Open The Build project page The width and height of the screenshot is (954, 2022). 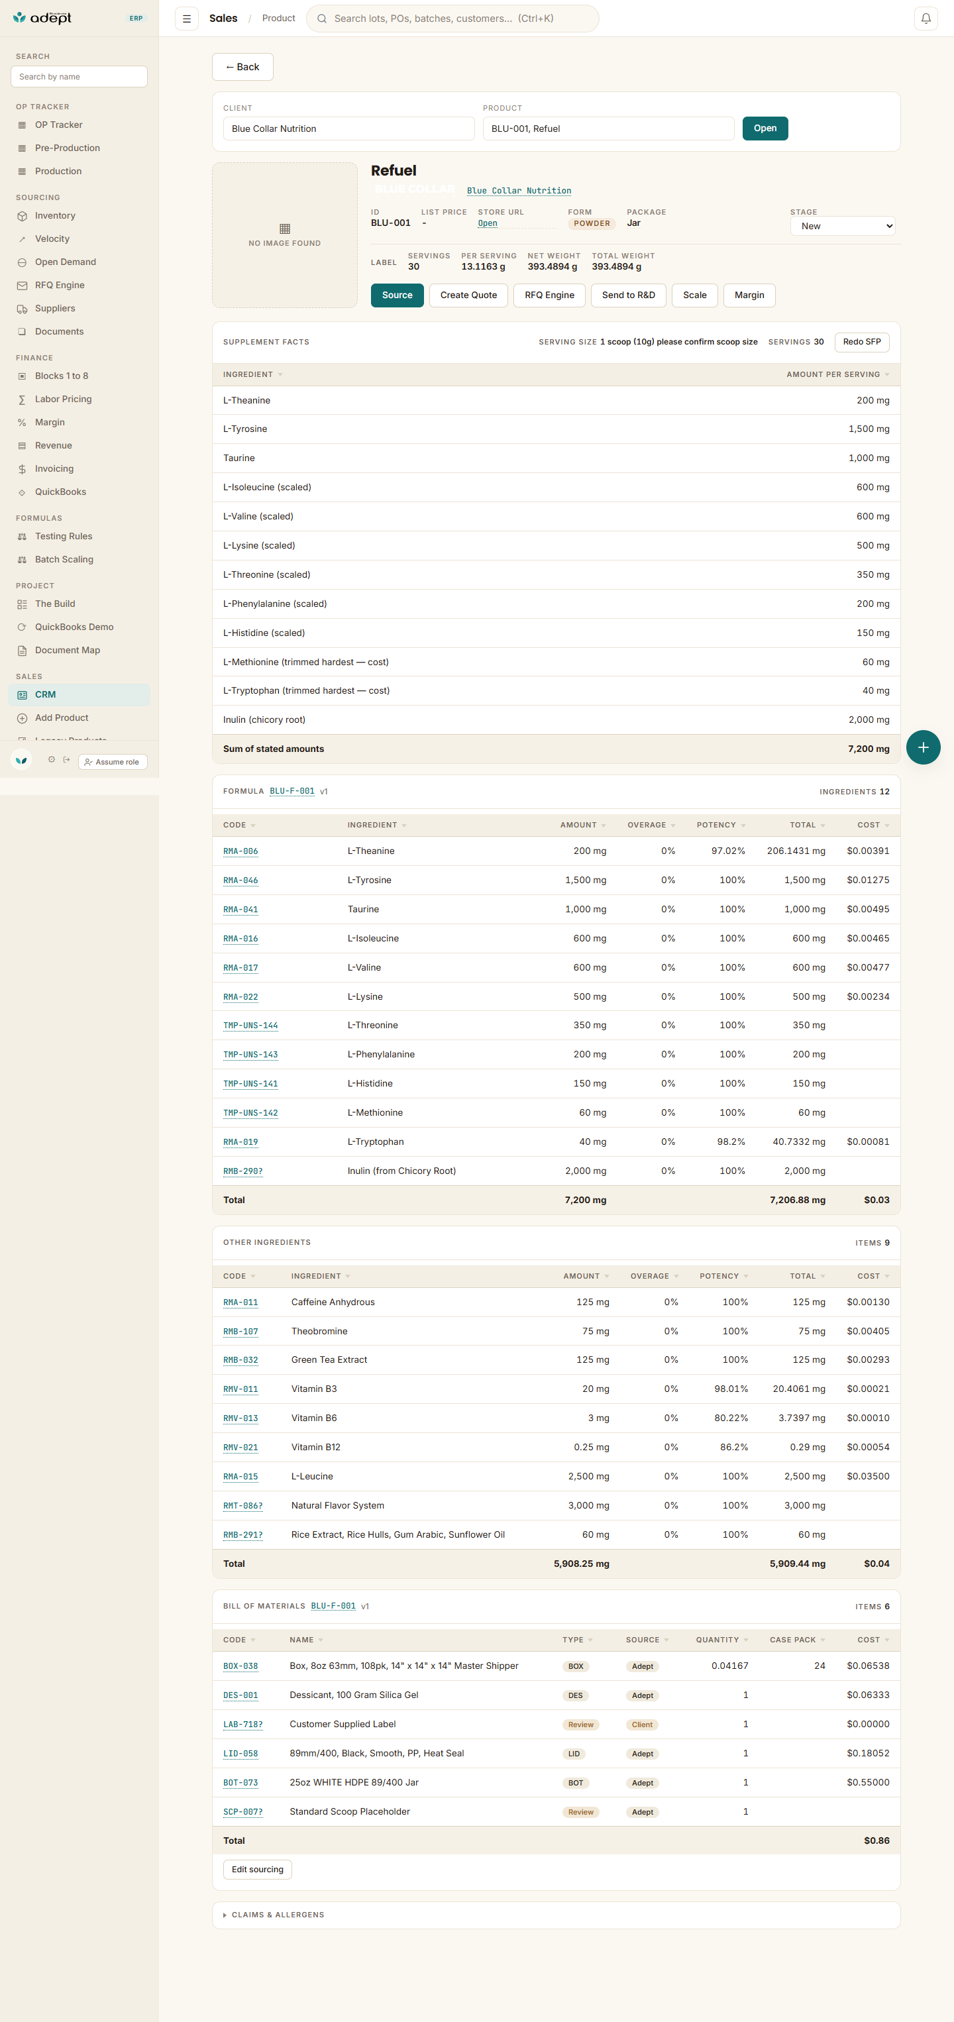pos(79,604)
